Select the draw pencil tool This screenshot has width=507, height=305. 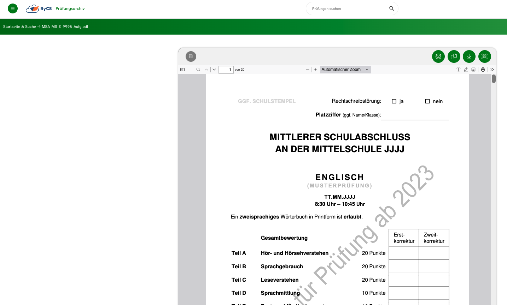pyautogui.click(x=466, y=70)
